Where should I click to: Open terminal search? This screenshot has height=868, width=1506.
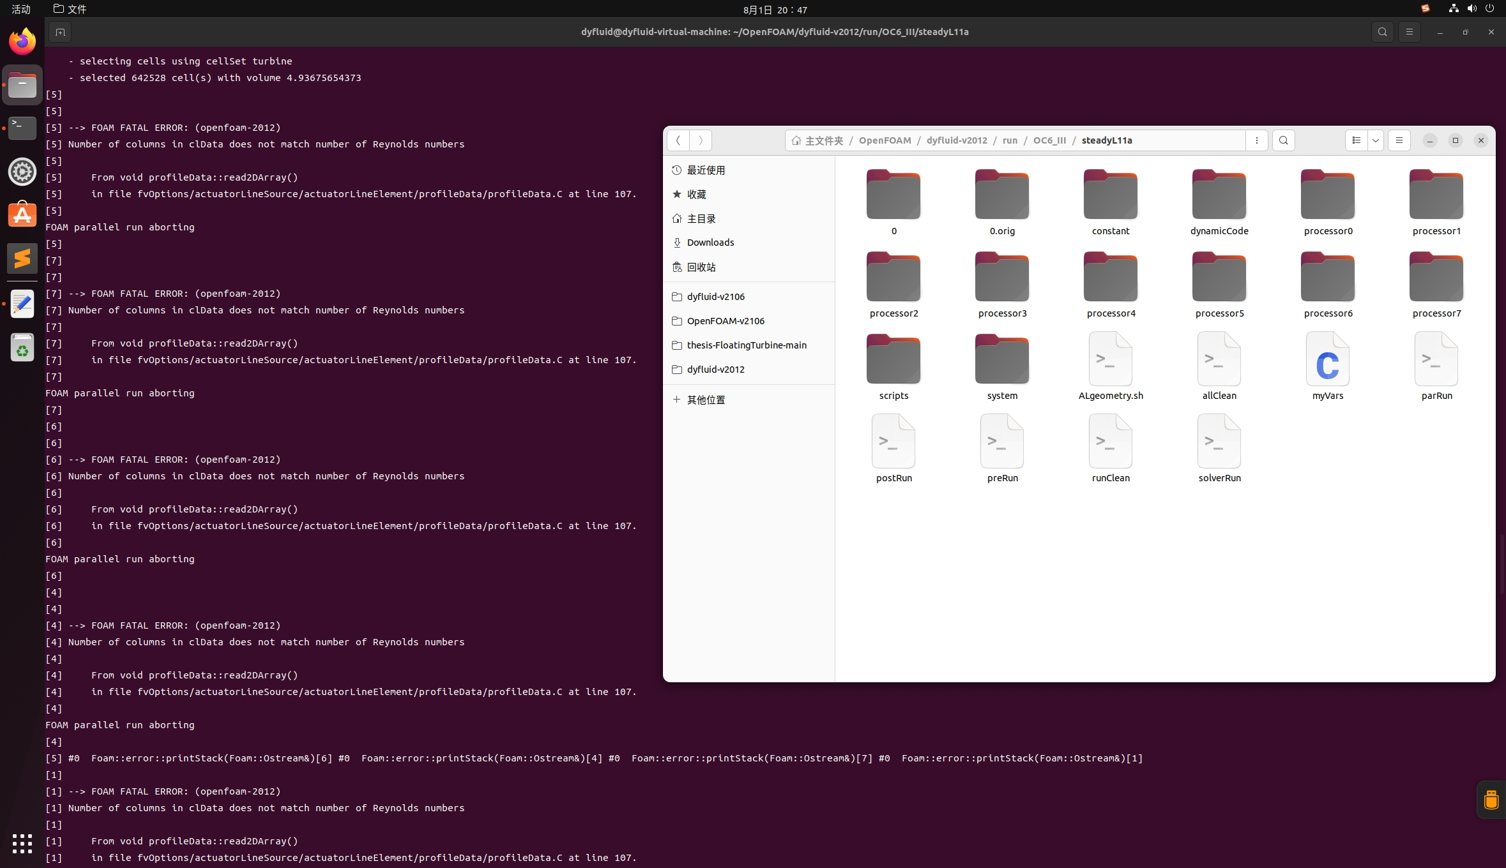tap(1382, 32)
